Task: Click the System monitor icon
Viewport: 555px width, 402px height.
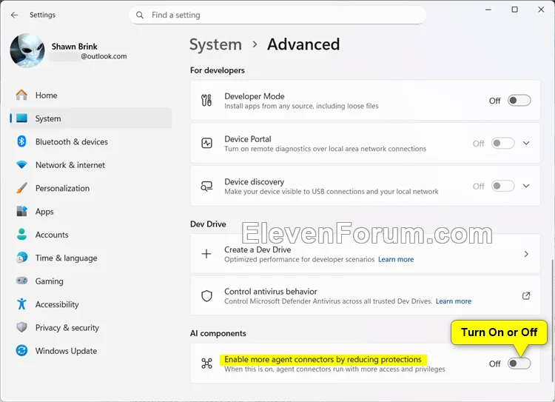Action: (x=21, y=118)
